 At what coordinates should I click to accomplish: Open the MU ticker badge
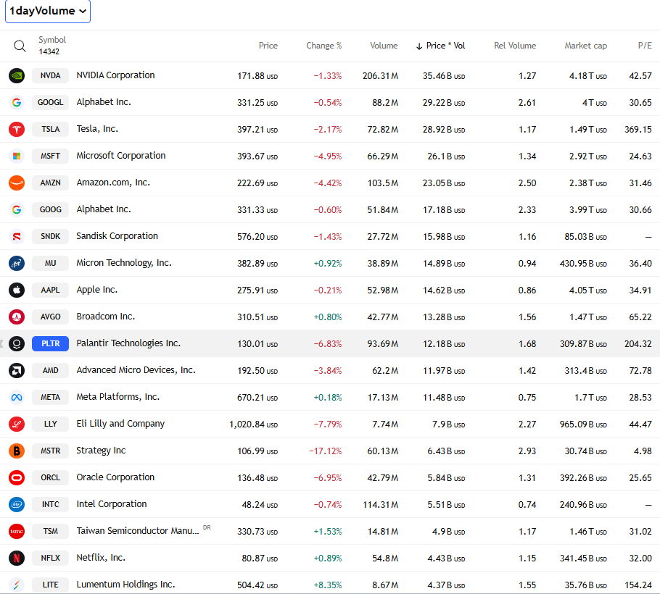51,264
